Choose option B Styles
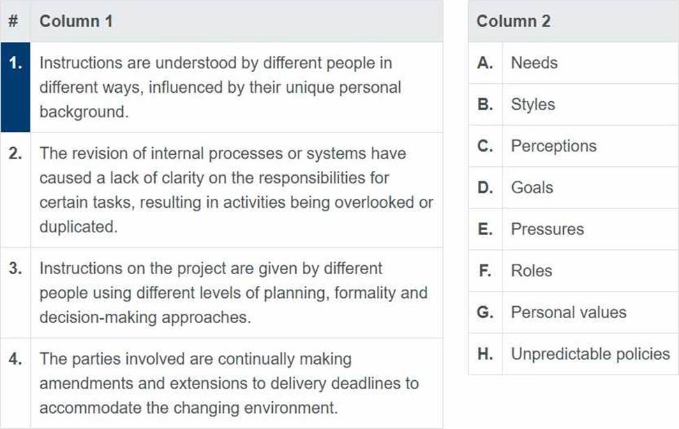This screenshot has height=429, width=679. click(x=574, y=105)
